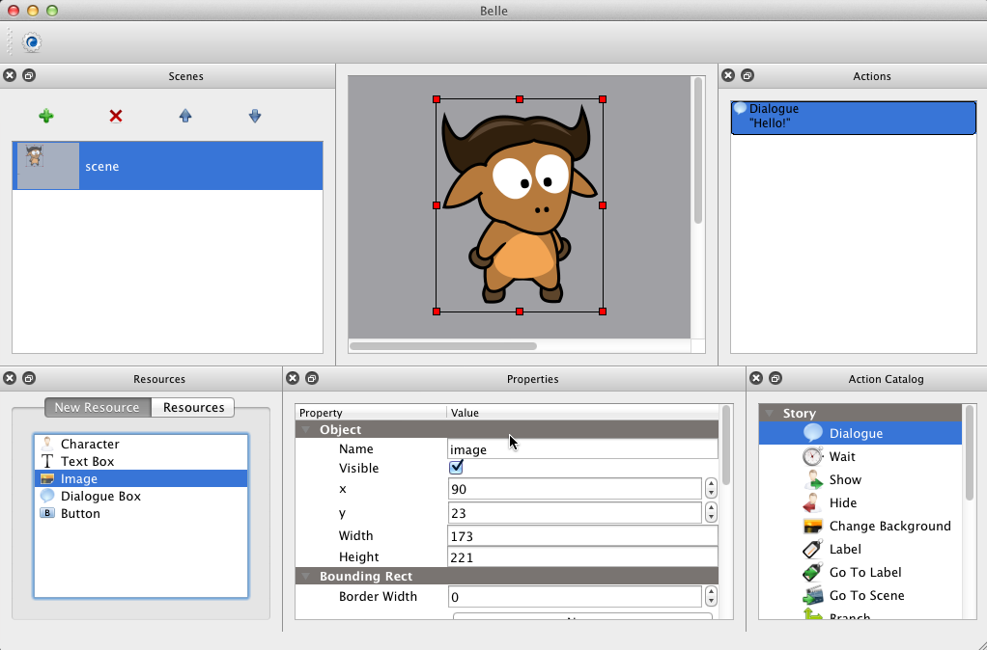Select the Wait action in the Action Catalog

841,456
